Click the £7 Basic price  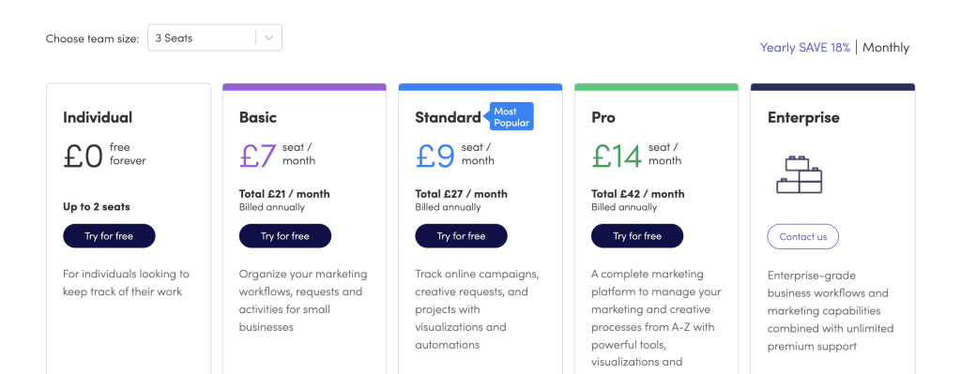coord(258,156)
